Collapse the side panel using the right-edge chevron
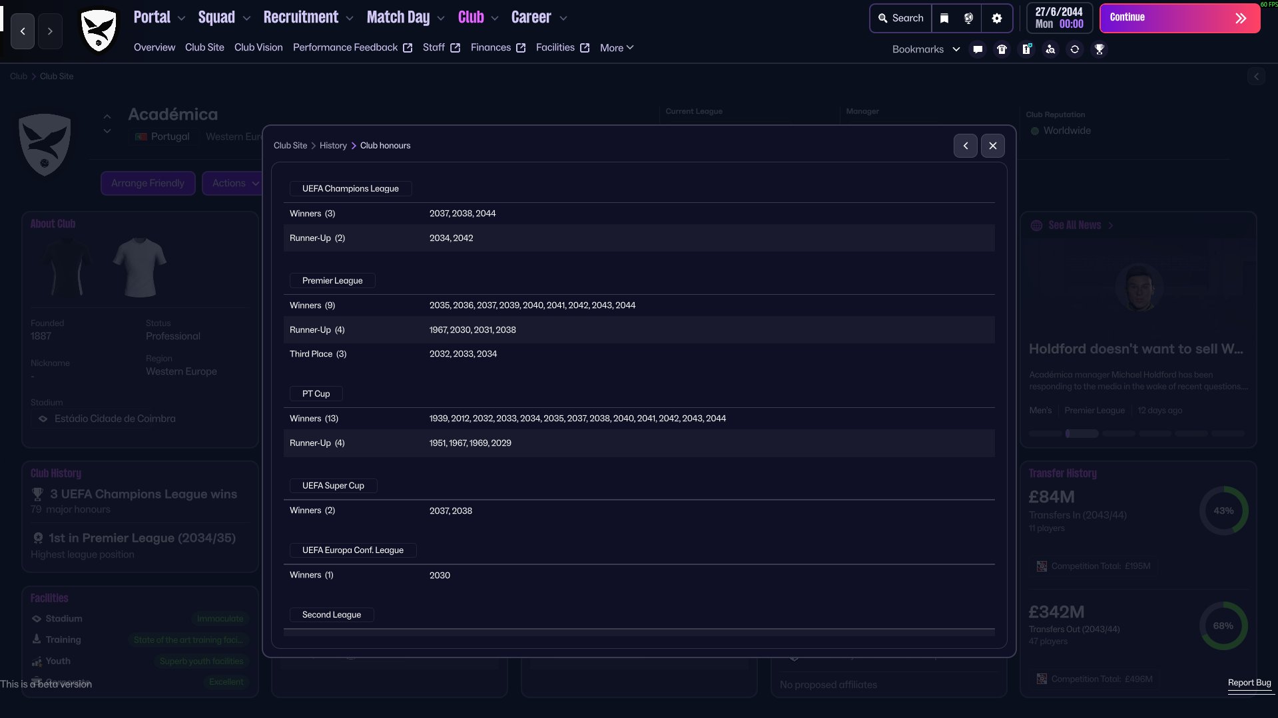 pyautogui.click(x=1257, y=77)
